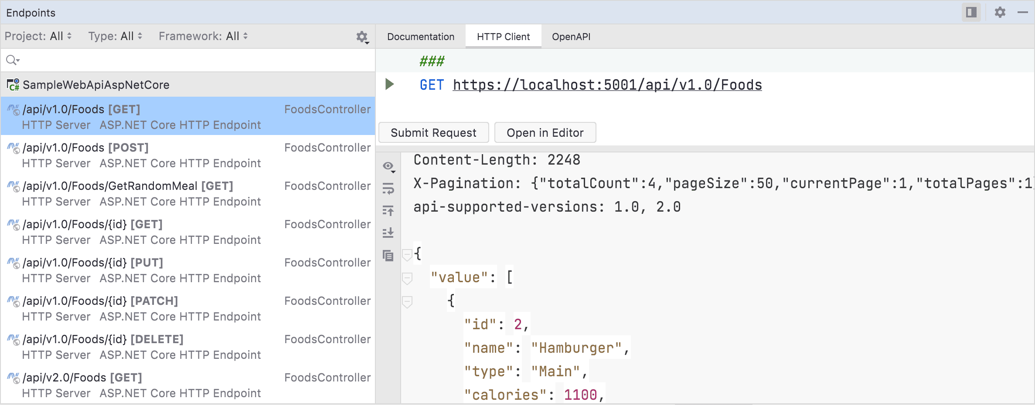Toggle soft-wrap for the response view
The width and height of the screenshot is (1035, 405).
pyautogui.click(x=388, y=189)
